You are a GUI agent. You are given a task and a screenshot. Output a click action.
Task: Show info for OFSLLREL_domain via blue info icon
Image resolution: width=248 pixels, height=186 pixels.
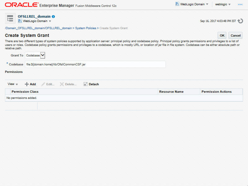click(x=53, y=16)
